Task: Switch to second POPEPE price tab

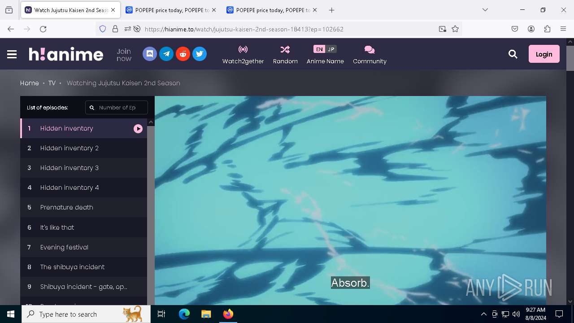Action: point(272,10)
